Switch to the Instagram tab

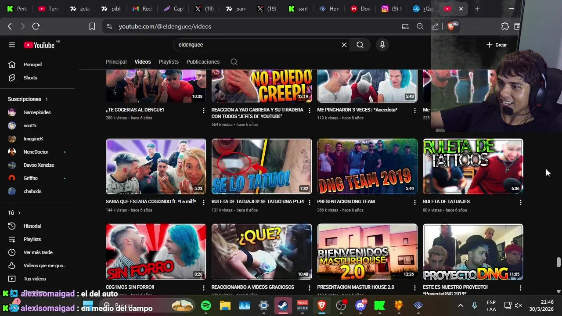pyautogui.click(x=391, y=9)
